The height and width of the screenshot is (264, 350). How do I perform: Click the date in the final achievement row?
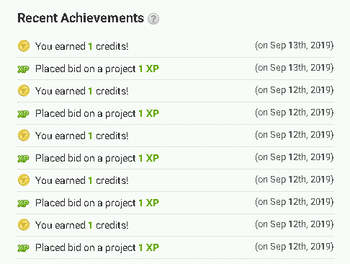tap(295, 247)
